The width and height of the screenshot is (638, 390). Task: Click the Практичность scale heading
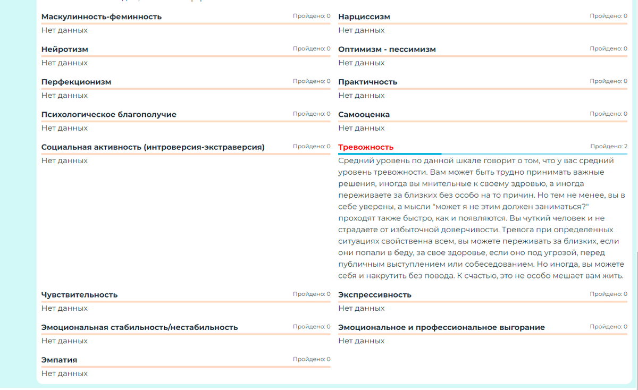point(368,82)
